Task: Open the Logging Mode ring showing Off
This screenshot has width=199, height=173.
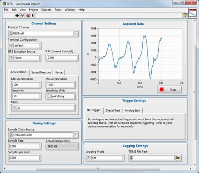Action: tap(107, 158)
